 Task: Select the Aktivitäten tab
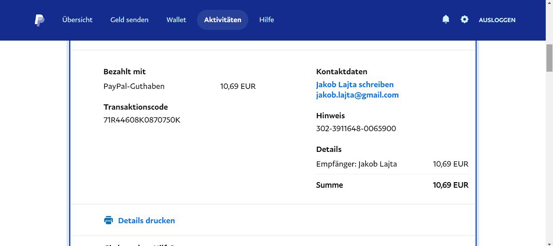[x=222, y=20]
